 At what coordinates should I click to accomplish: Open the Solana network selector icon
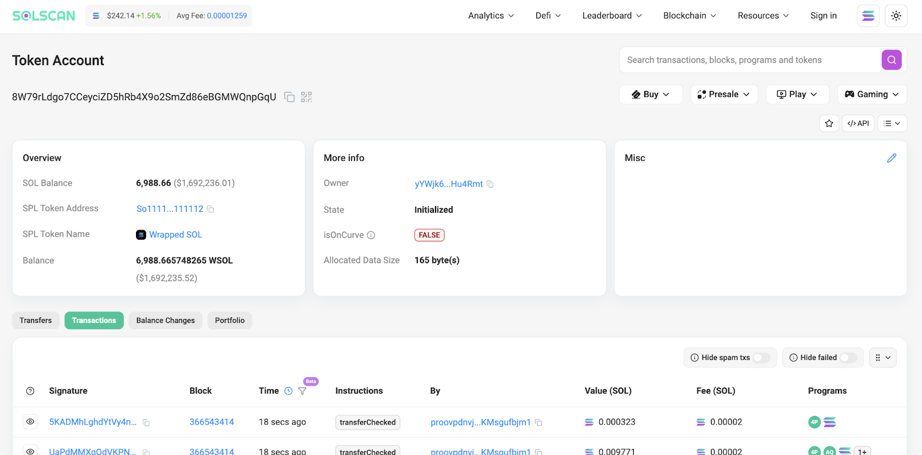[868, 16]
